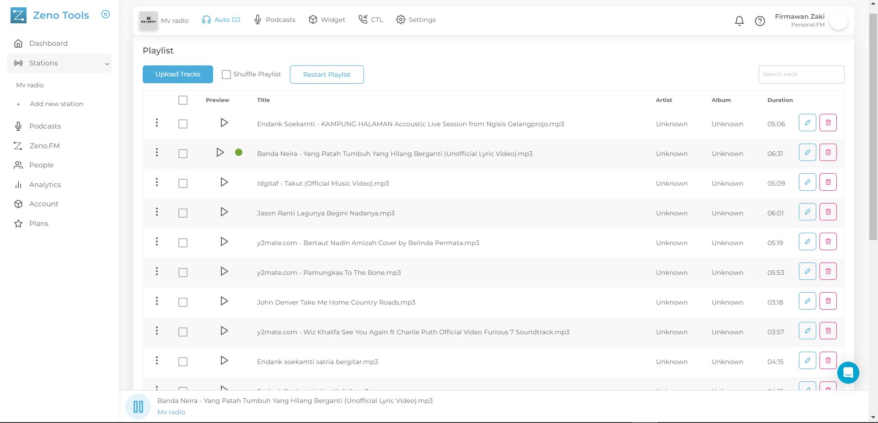Open the Firmawan Zaki profile avatar
Screen dimensions: 878x423
[839, 21]
